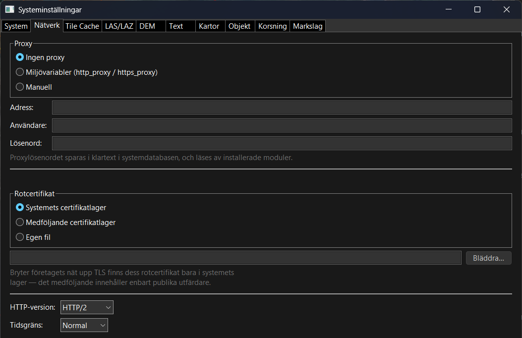Open the HTTP-version dropdown
Screen dimensions: 522x338
(x=87, y=307)
